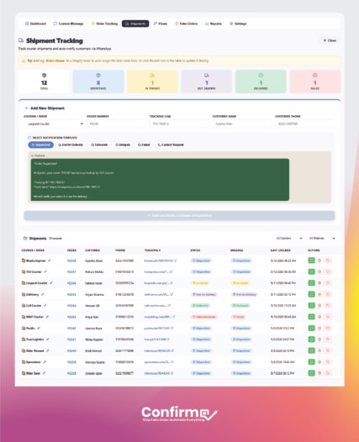The image size is (359, 442).
Task: Open the external link icon next to the first tracking number
Action: coord(176,260)
